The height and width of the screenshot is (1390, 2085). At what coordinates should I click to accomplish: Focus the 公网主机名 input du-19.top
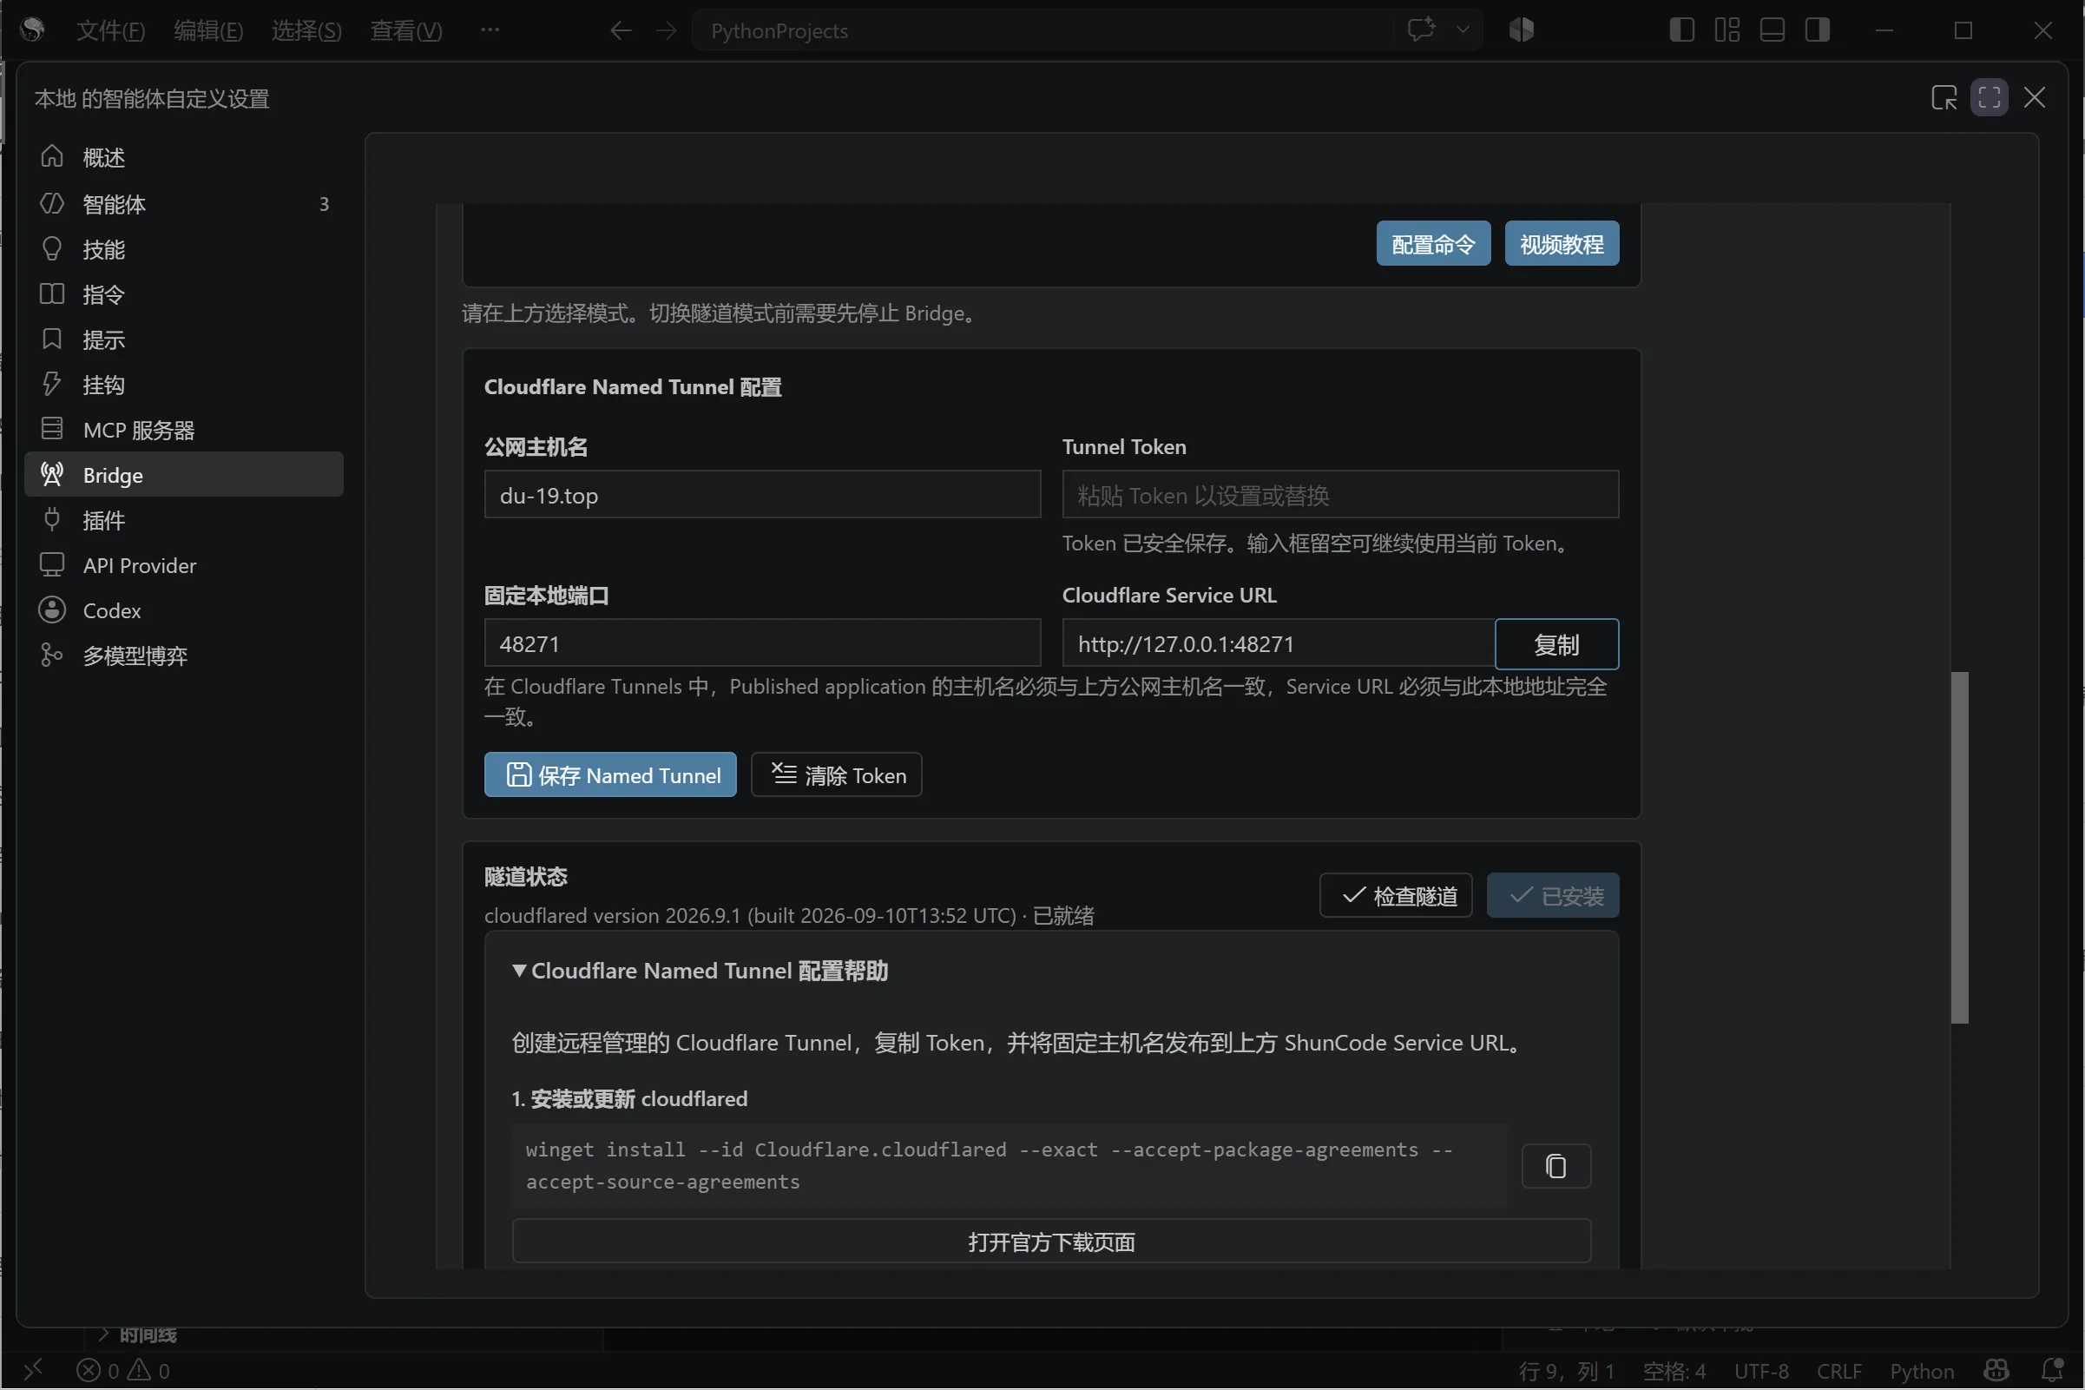762,495
